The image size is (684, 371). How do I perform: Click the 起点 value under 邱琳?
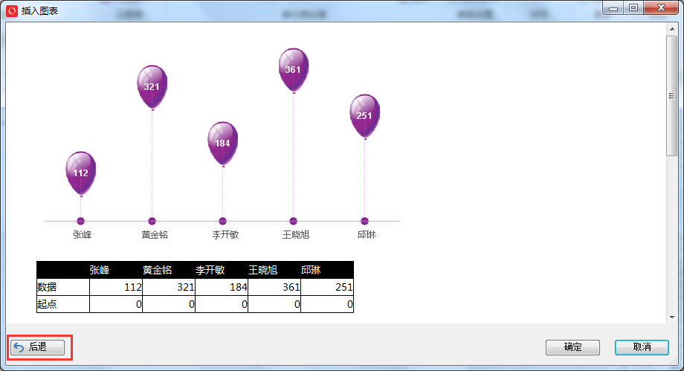[x=326, y=304]
